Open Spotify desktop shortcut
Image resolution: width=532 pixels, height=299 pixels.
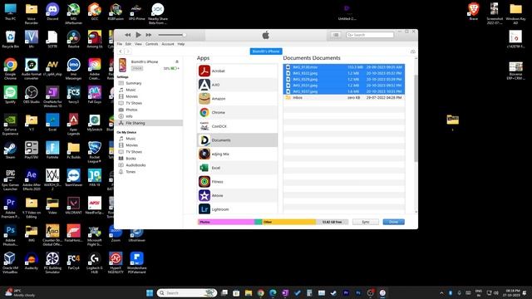pos(11,95)
